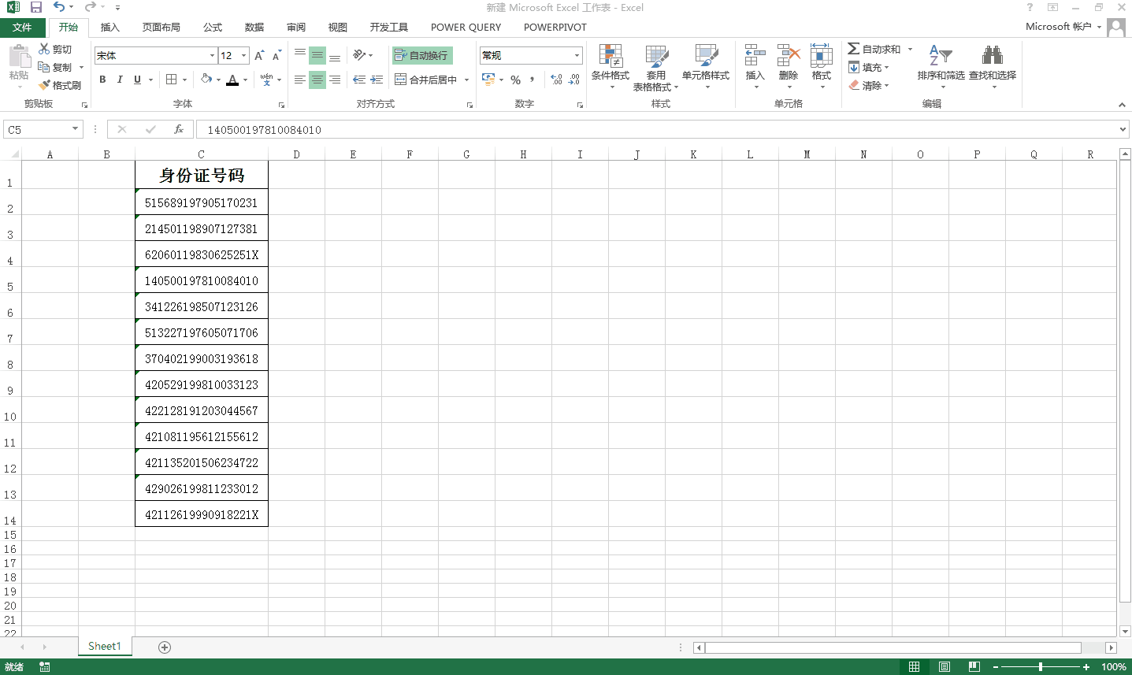Expand the number format dropdown
1132x675 pixels.
point(577,55)
